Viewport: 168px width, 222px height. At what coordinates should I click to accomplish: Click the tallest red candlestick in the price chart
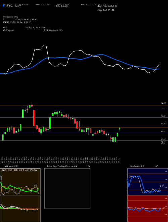[x=34, y=118]
